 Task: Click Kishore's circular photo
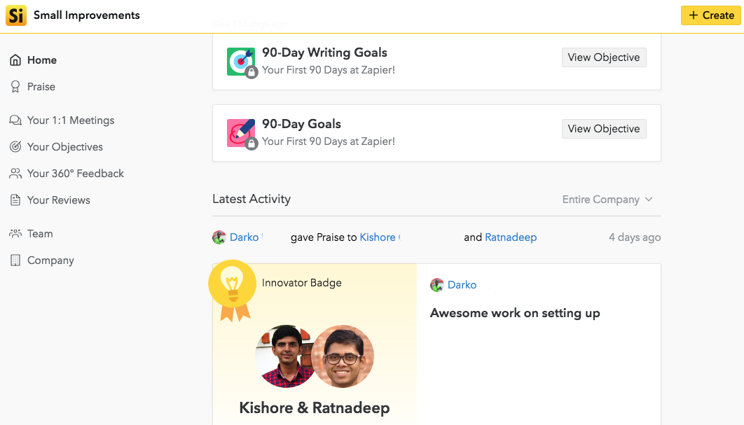(x=284, y=356)
